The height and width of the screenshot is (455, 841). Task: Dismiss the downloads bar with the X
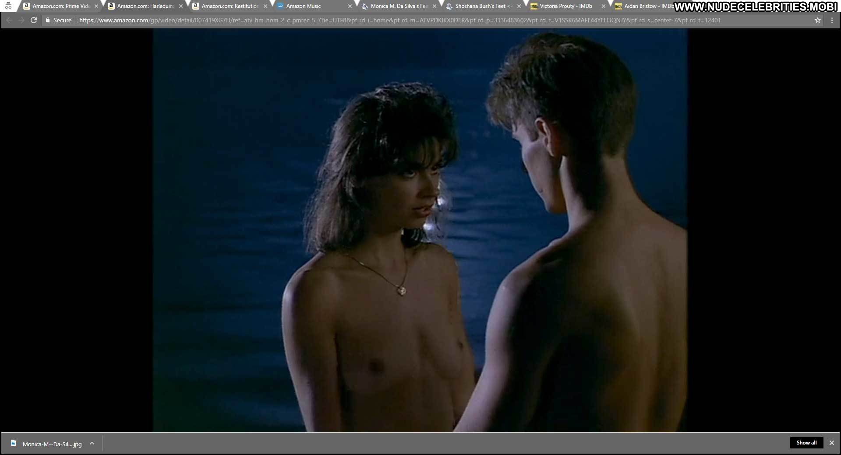click(831, 443)
